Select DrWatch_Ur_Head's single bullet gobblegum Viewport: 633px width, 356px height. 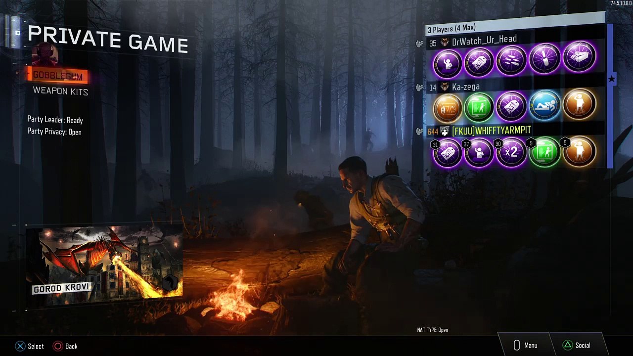[545, 59]
